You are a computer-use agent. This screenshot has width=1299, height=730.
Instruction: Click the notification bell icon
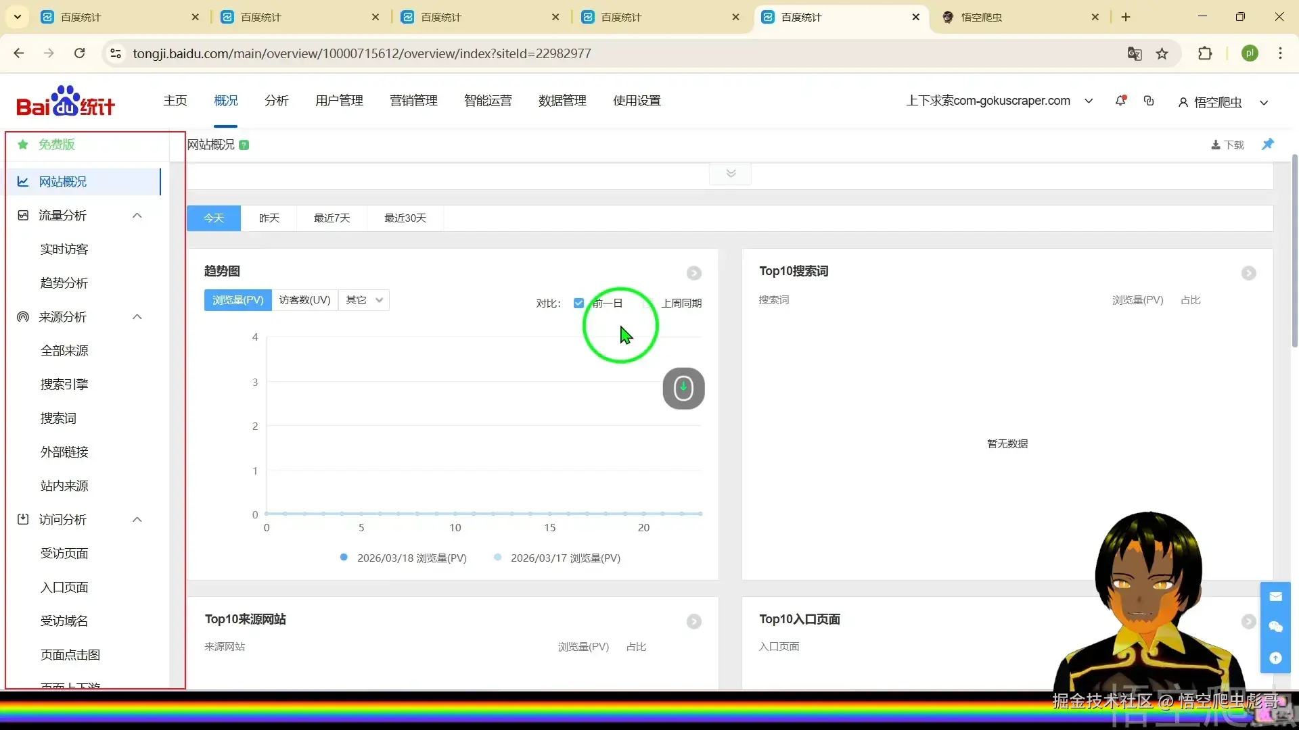[1120, 101]
